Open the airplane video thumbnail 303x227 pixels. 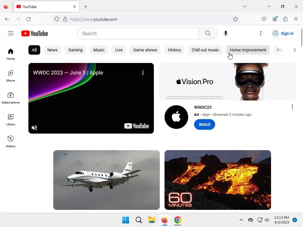[x=107, y=180]
